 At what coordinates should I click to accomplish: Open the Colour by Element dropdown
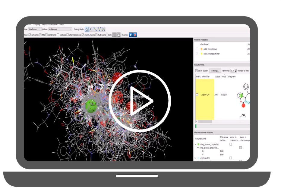(60, 29)
